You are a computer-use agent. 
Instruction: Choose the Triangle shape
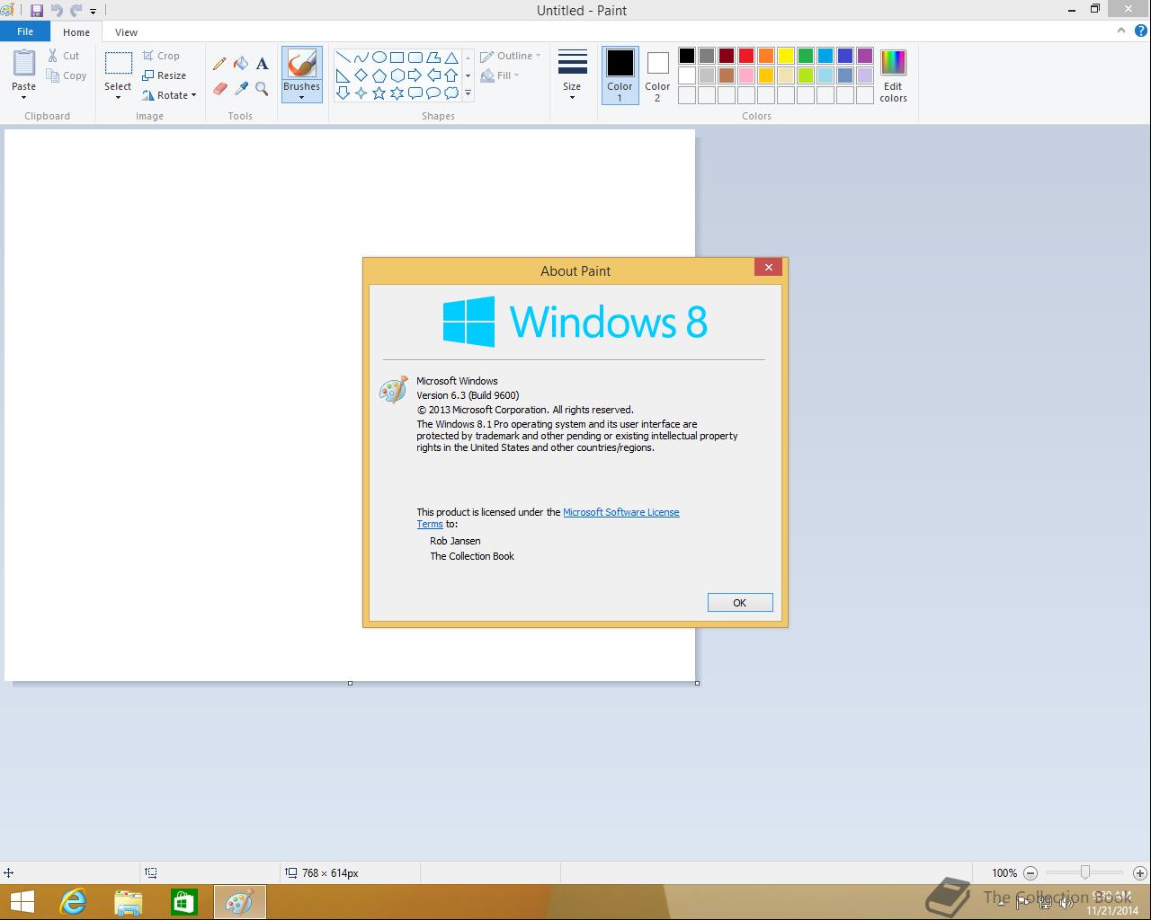(451, 57)
